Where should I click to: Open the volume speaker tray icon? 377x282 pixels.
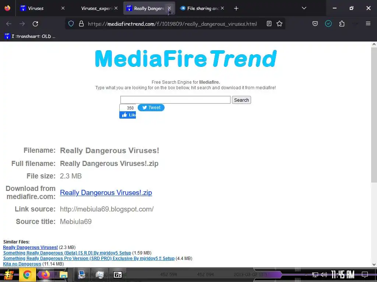tap(324, 275)
